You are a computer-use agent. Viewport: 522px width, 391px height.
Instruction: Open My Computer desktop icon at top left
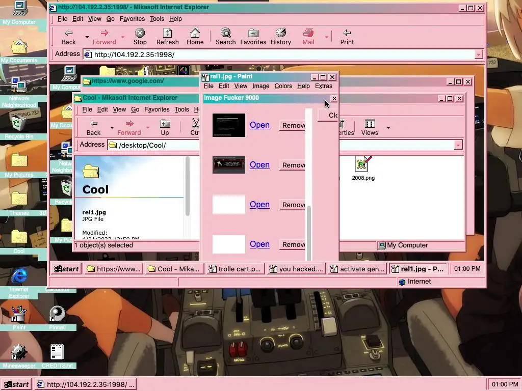(x=19, y=13)
